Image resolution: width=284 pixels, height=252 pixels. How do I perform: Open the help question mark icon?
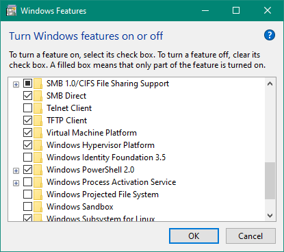(270, 35)
